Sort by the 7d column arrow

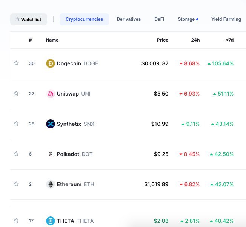point(227,40)
